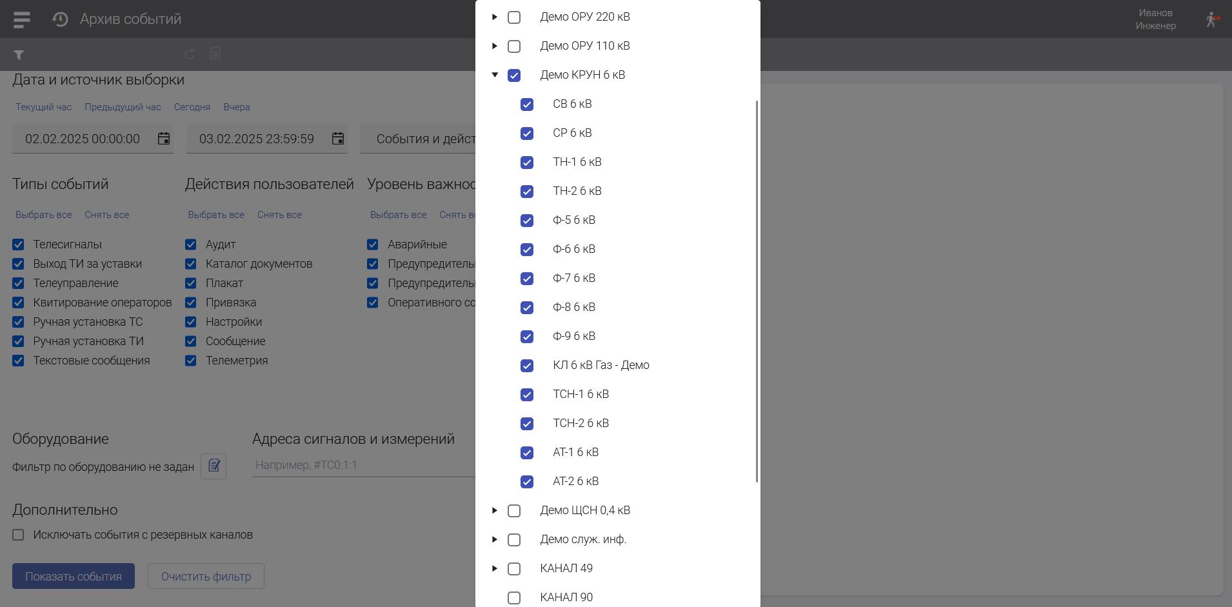Uncheck the СВ 6 кВ checkbox
Viewport: 1232px width, 607px height.
[527, 104]
